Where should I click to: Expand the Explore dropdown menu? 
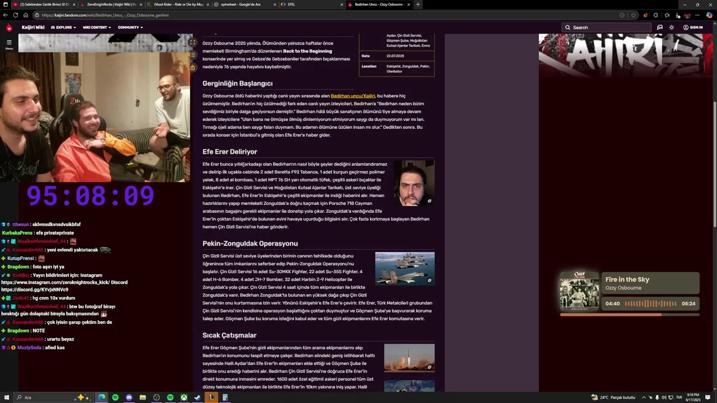tap(63, 27)
